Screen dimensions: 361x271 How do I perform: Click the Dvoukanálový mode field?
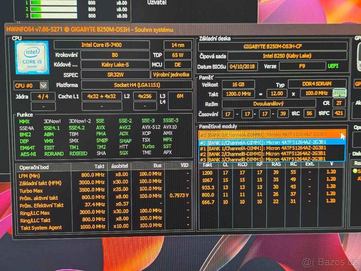click(x=269, y=104)
